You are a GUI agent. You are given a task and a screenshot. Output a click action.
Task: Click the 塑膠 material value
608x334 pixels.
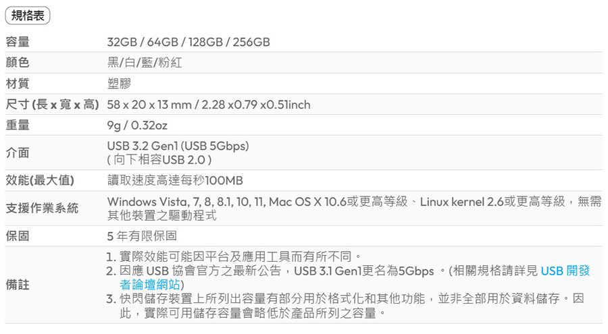[x=119, y=84]
